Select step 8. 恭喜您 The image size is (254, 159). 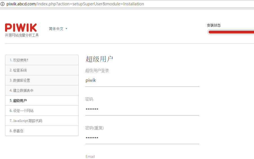42,131
